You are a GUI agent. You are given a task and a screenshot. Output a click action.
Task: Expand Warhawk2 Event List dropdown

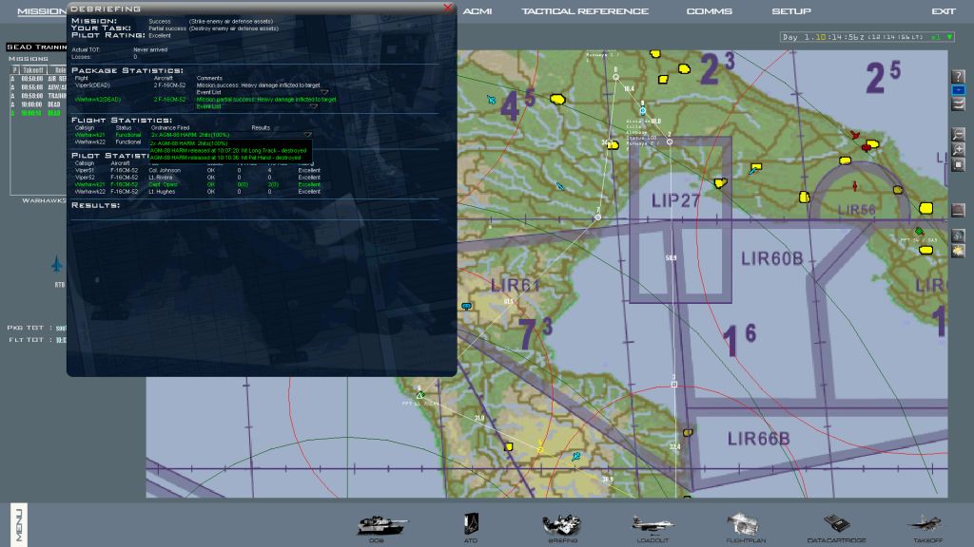point(314,106)
